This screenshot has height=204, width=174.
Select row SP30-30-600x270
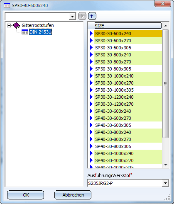128,41
